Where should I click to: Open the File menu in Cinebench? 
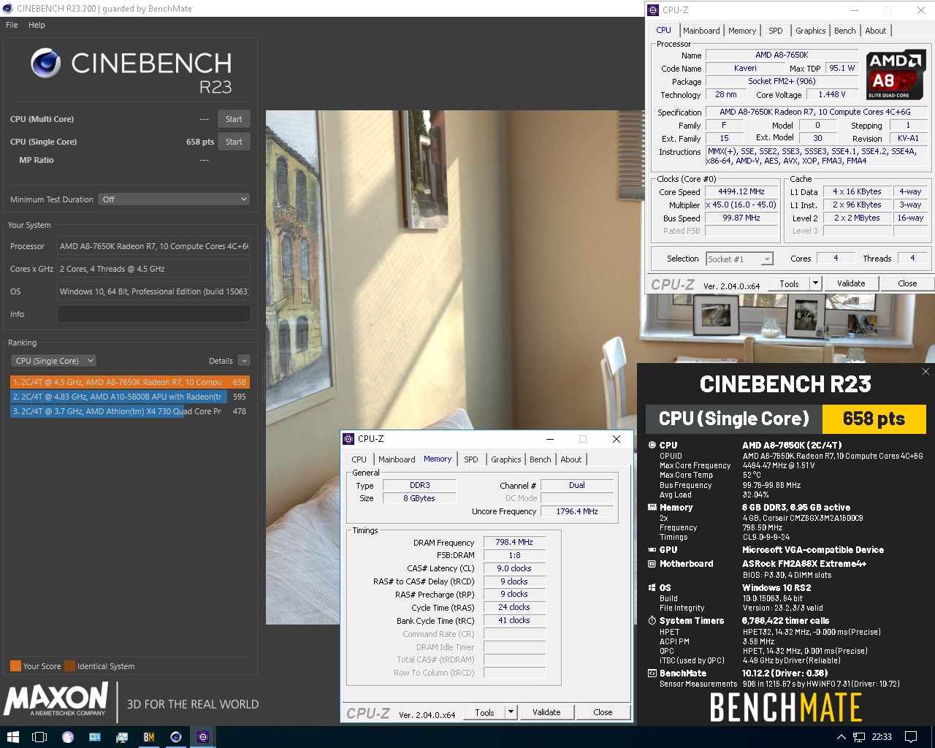click(x=12, y=25)
